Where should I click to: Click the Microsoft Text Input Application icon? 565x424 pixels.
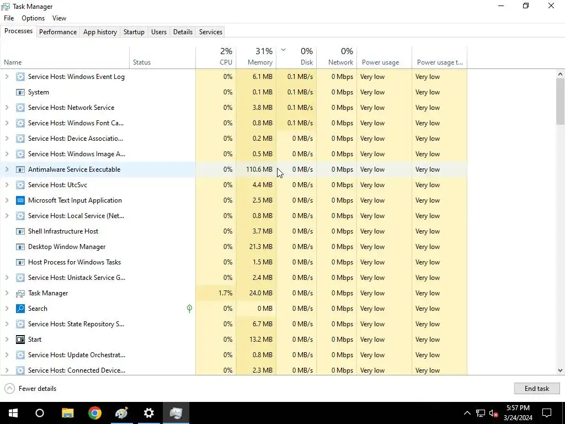20,200
